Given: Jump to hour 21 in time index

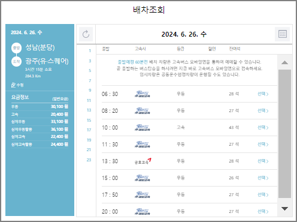Looking at the screenshot, I should point(89,150).
